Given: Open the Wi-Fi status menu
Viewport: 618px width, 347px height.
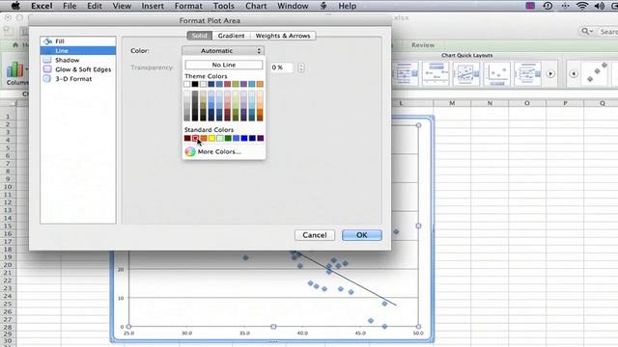Looking at the screenshot, I should (x=581, y=6).
